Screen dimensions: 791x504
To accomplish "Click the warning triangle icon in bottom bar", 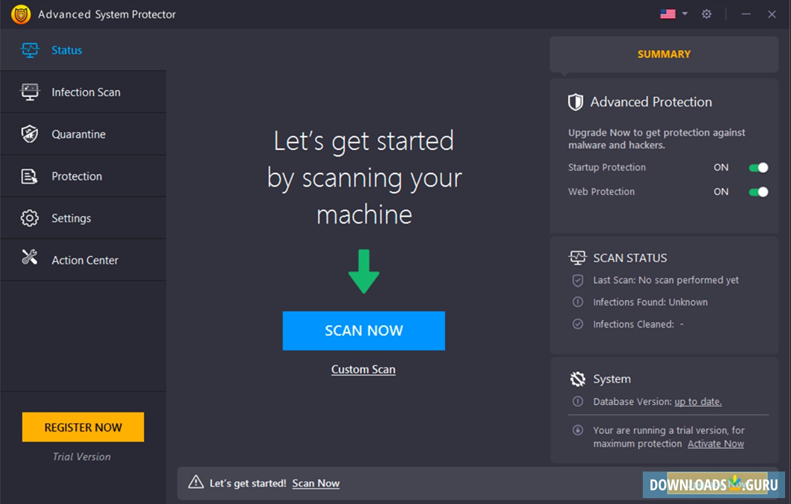I will click(x=196, y=482).
